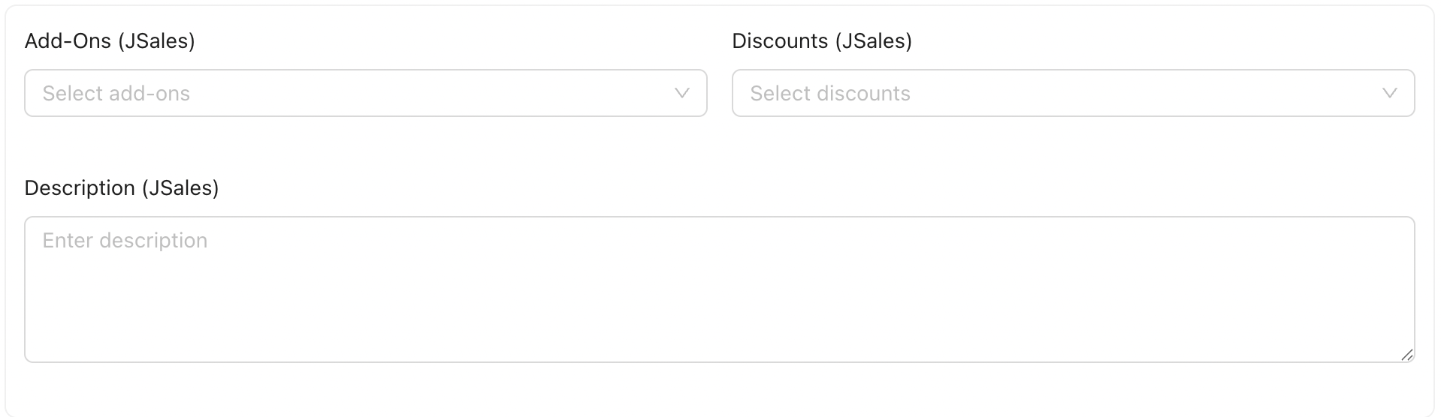
Task: Open the Add-Ons (JSales) select box
Action: tap(365, 93)
